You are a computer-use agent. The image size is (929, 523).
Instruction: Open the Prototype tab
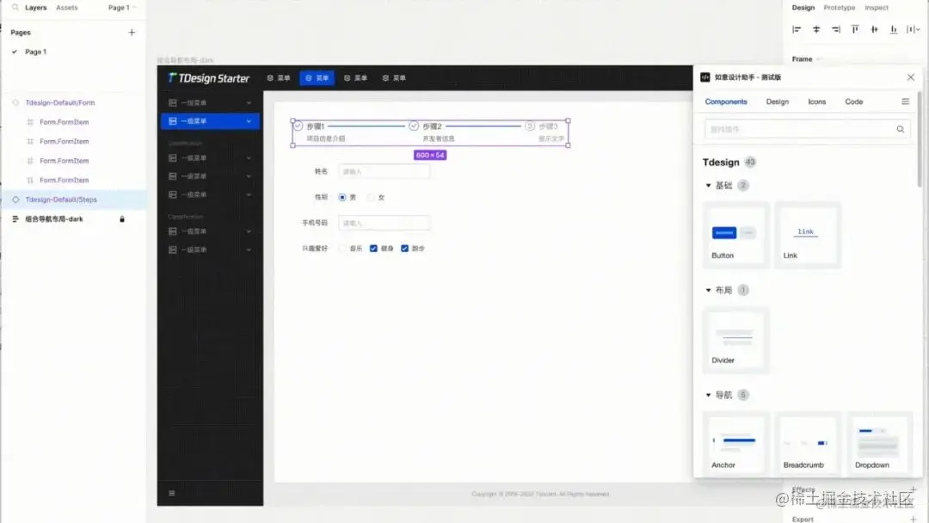839,8
